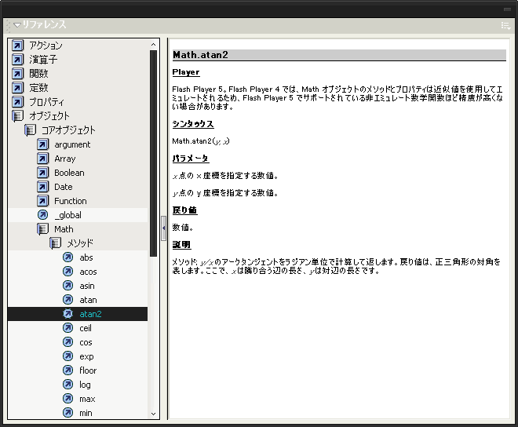This screenshot has width=518, height=427.
Task: Click the _global round arrow icon
Action: (x=42, y=215)
